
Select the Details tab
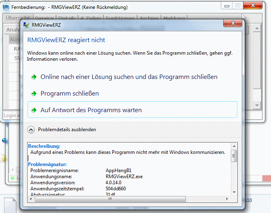point(66,18)
